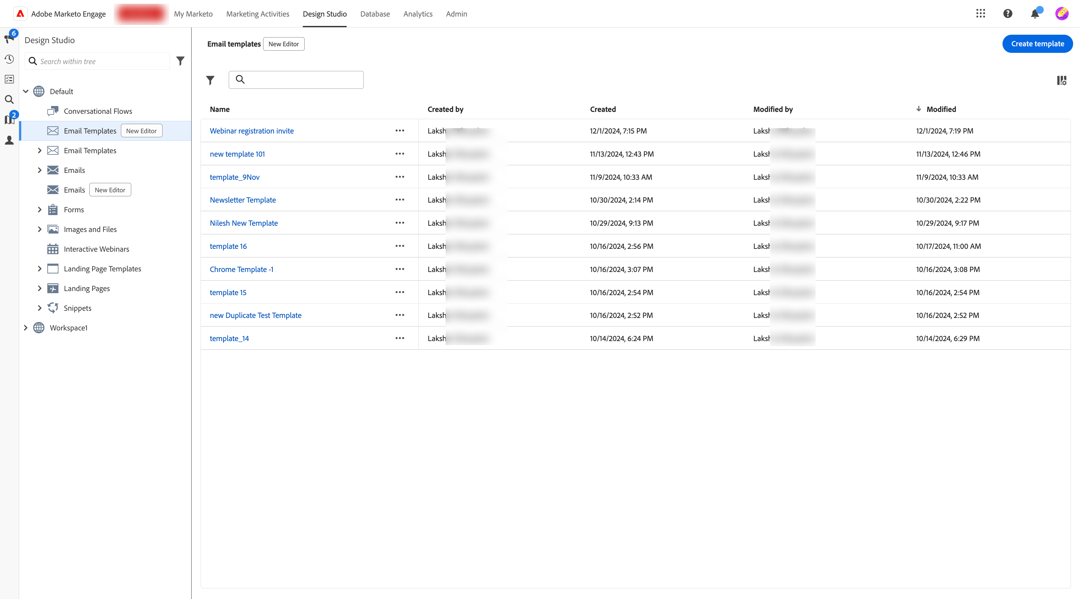The image size is (1080, 599).
Task: Toggle the filter funnel beside the tree search
Action: click(x=180, y=60)
